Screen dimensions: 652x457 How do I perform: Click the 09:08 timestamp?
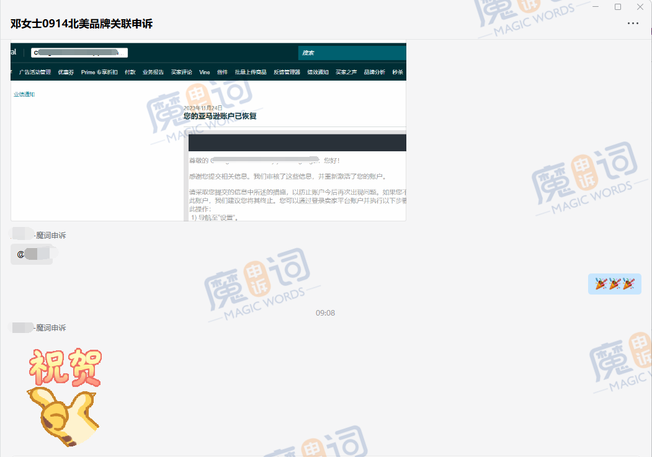coord(325,313)
